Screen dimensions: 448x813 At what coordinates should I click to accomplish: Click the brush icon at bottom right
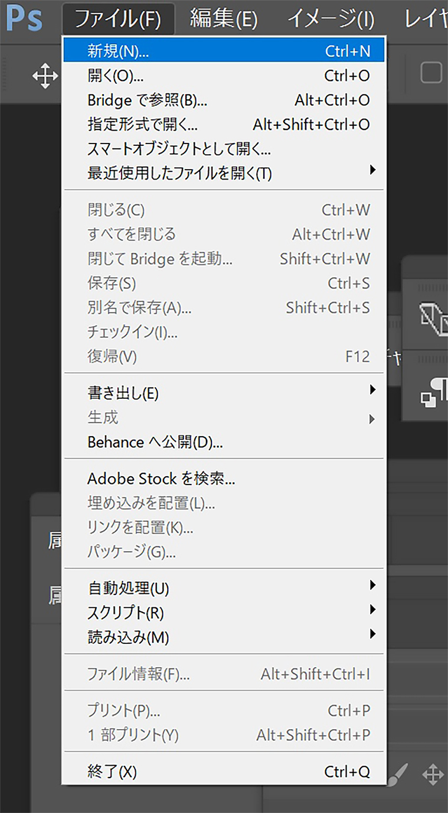(399, 773)
